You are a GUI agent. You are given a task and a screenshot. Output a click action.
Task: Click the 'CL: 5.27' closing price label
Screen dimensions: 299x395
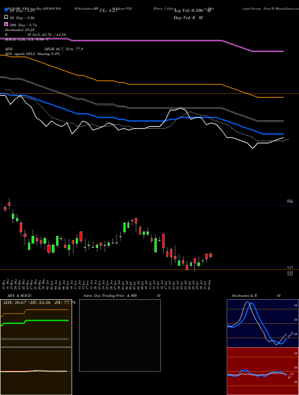click(x=109, y=11)
